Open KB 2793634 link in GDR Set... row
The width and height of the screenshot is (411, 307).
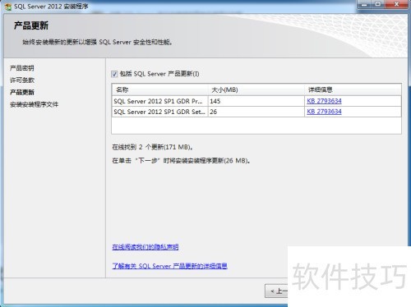coord(324,112)
